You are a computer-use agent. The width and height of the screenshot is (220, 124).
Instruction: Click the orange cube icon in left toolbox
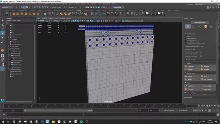tap(2, 50)
